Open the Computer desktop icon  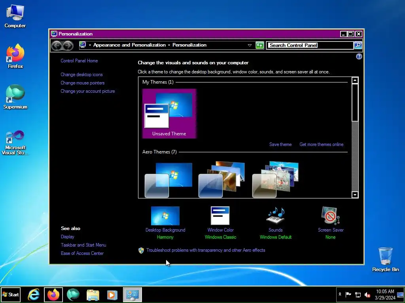click(15, 16)
